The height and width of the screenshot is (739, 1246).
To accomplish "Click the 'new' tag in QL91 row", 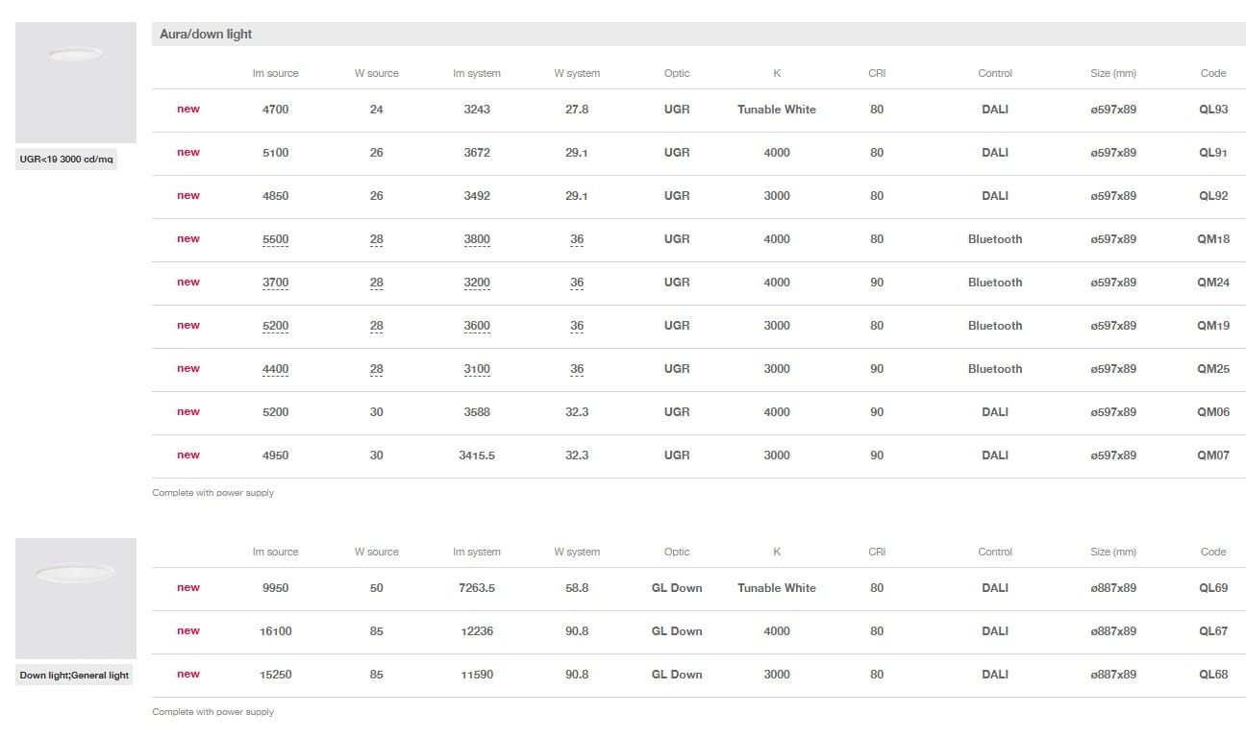I will [188, 153].
